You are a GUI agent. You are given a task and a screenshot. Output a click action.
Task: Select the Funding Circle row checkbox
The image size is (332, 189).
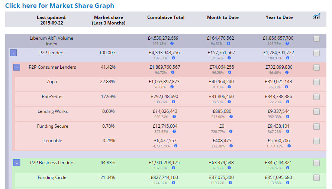(316, 178)
